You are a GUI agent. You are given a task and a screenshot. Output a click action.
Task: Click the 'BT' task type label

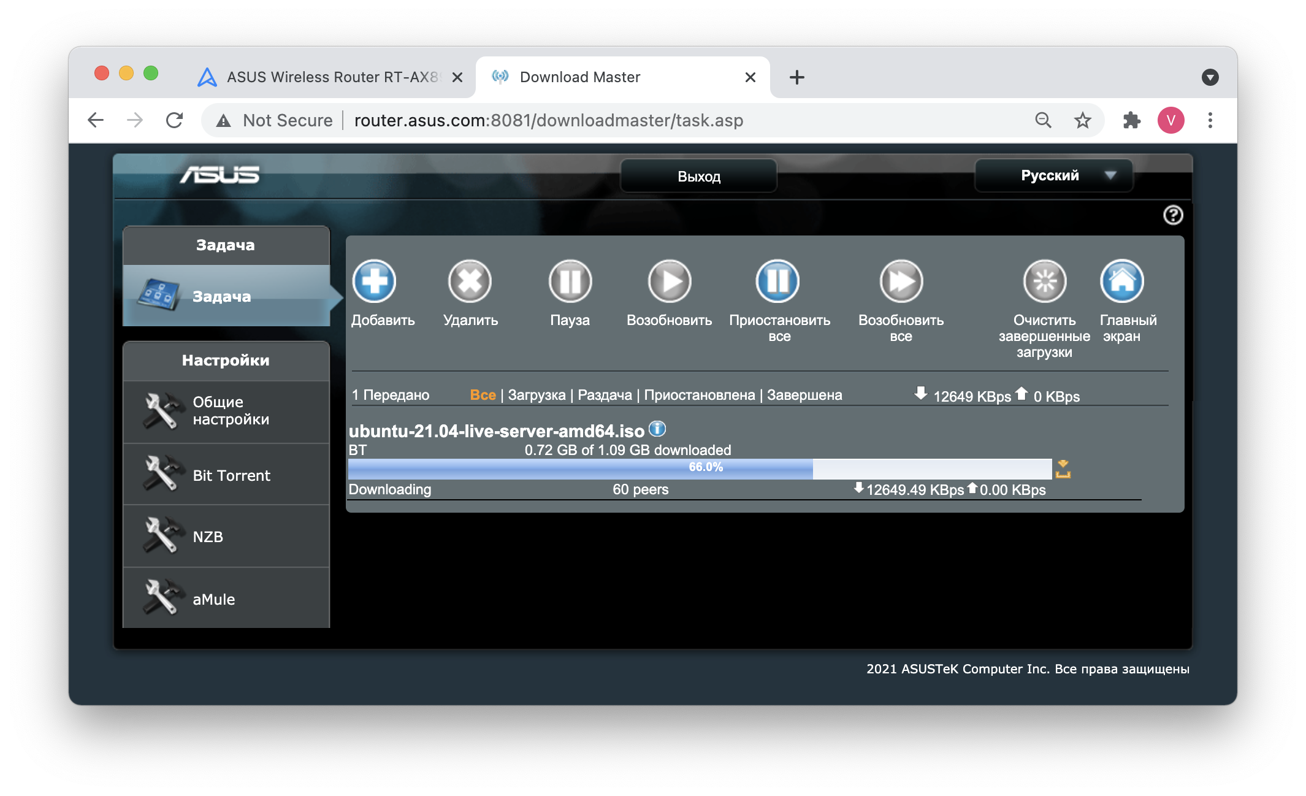[x=357, y=450]
